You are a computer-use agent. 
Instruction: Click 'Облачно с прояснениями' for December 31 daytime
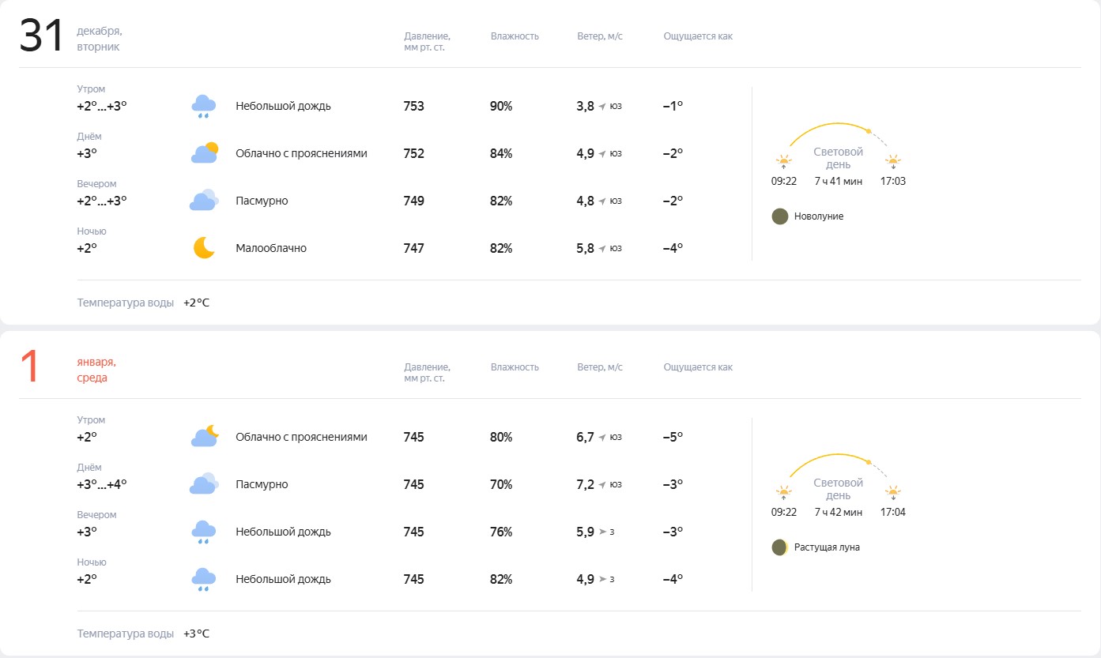tap(301, 153)
